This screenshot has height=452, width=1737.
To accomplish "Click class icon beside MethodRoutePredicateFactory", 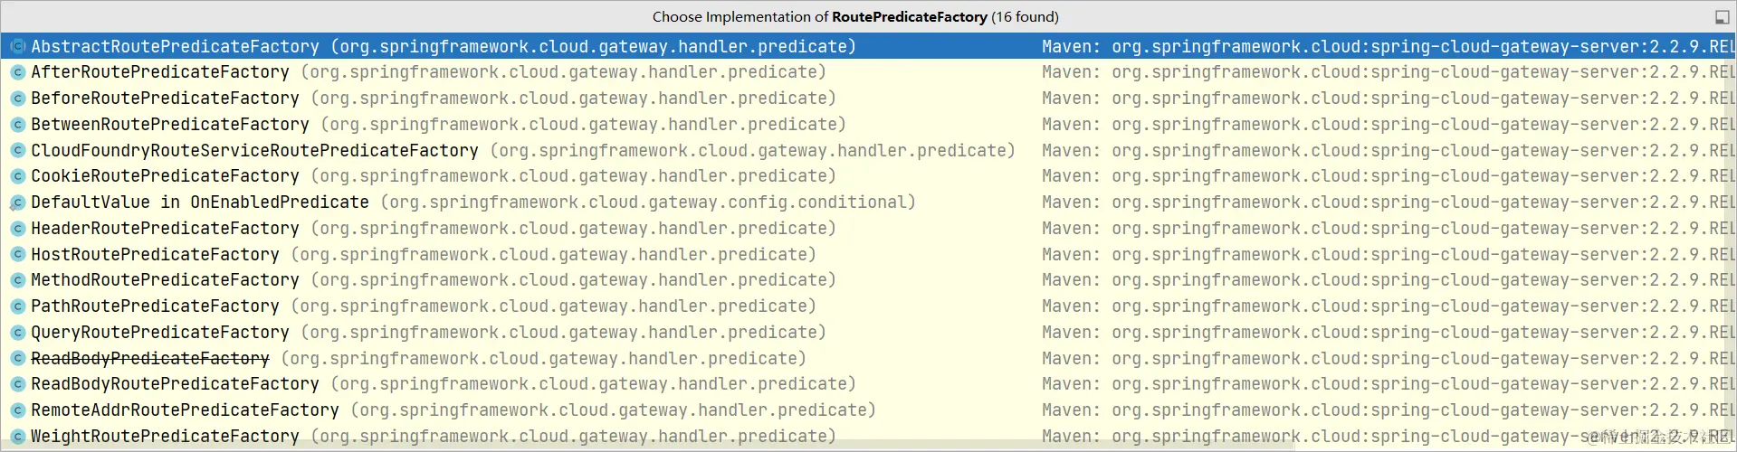I will [x=17, y=280].
